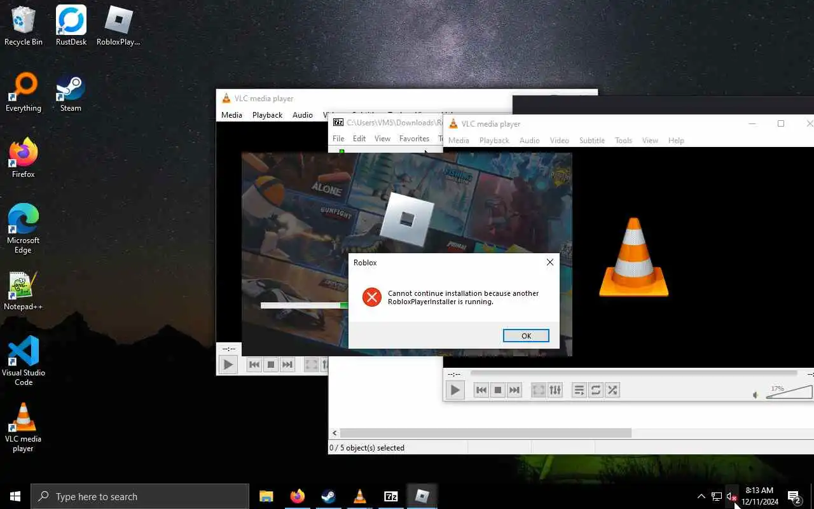The width and height of the screenshot is (814, 509).
Task: Switch to Roblox on the taskbar
Action: [422, 496]
